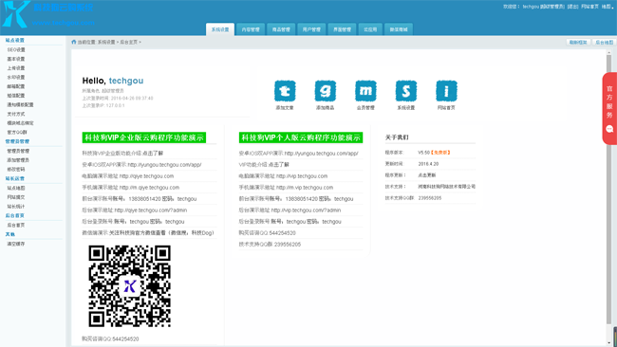Click 点击了解 in the 企业版 intro row
Screen dimensions: 617x347
[x=153, y=154]
